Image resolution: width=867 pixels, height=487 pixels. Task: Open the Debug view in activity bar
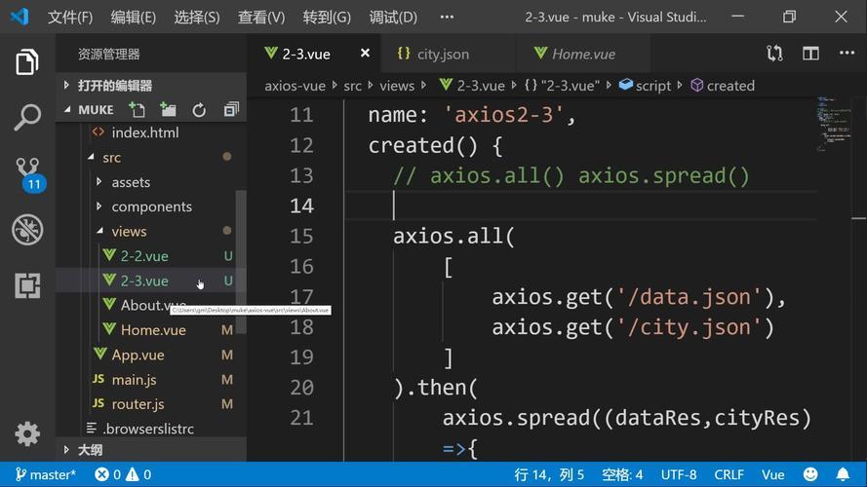(x=27, y=230)
